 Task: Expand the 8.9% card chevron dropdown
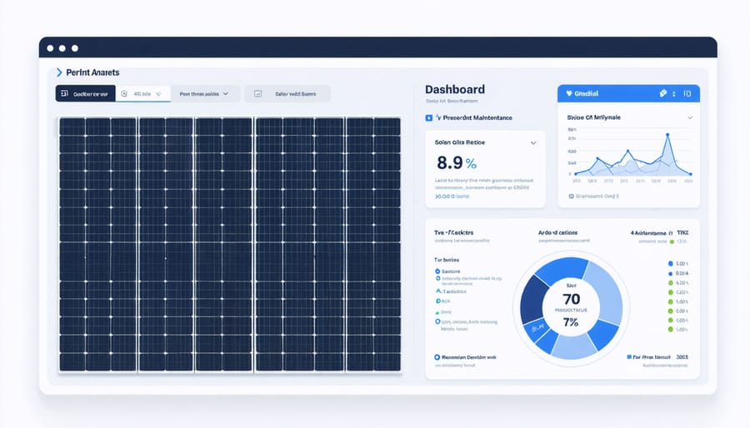point(533,143)
